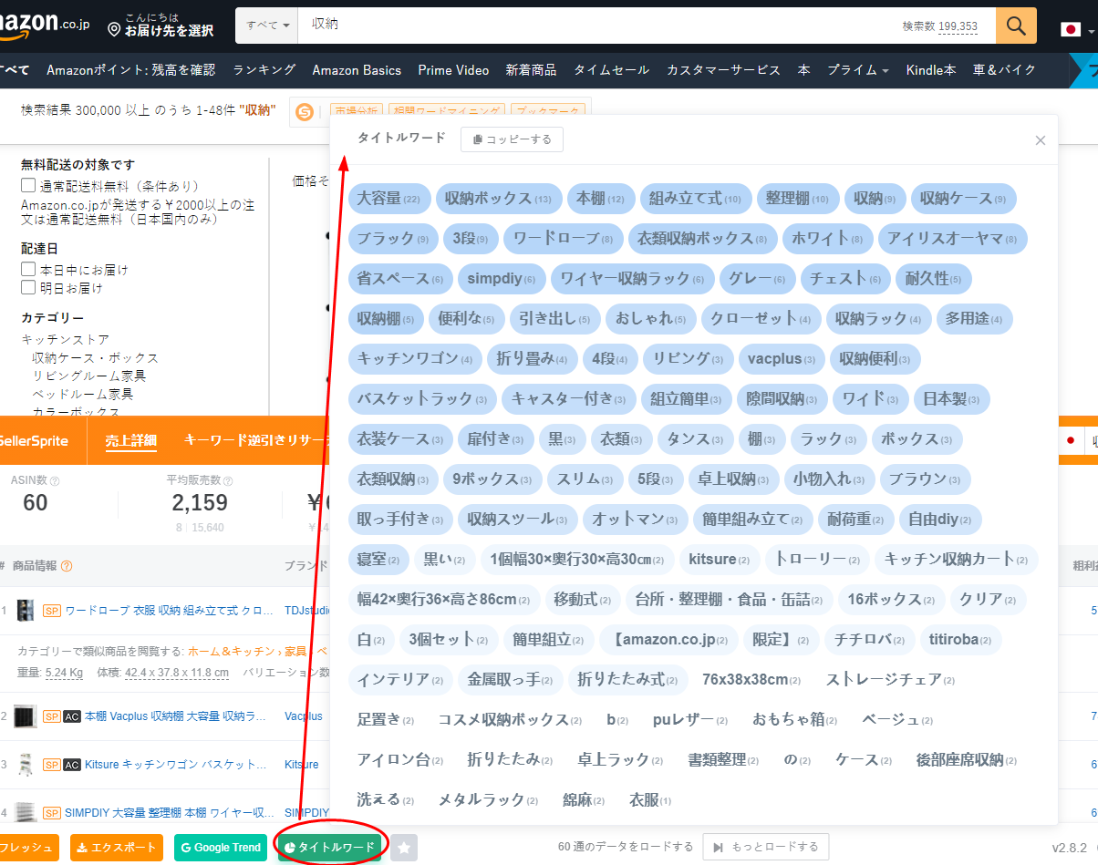Screen dimensions: 1098x865
Task: Open the SIMPDIY 大容量 整理棚 product thumbnail
Action: click(26, 812)
